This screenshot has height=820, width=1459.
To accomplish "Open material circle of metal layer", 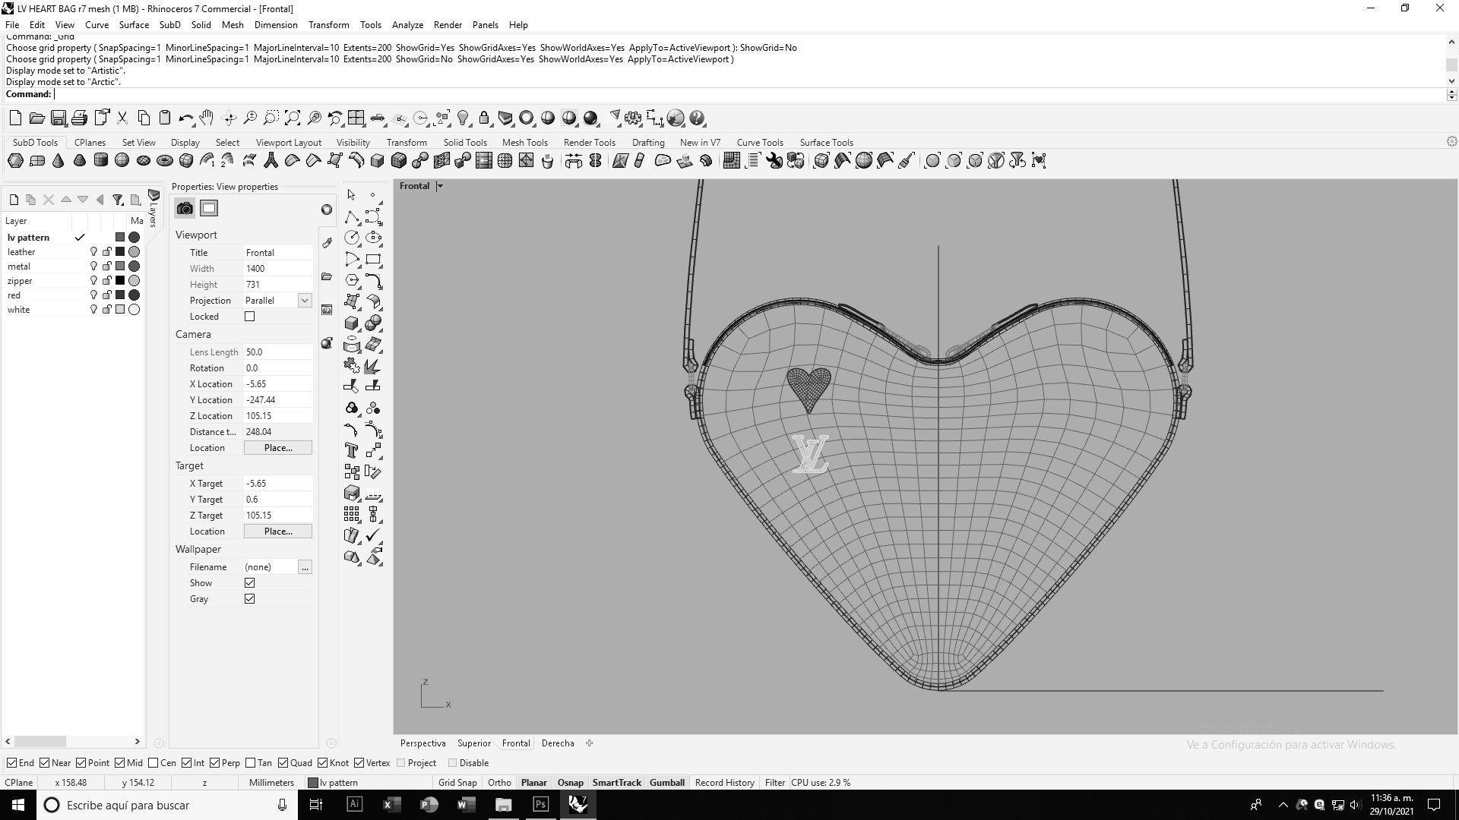I will click(x=135, y=266).
